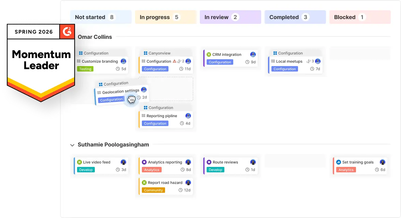Click the list icon beside Reporting pipline
Screen dimensions: 401x218
click(x=144, y=116)
